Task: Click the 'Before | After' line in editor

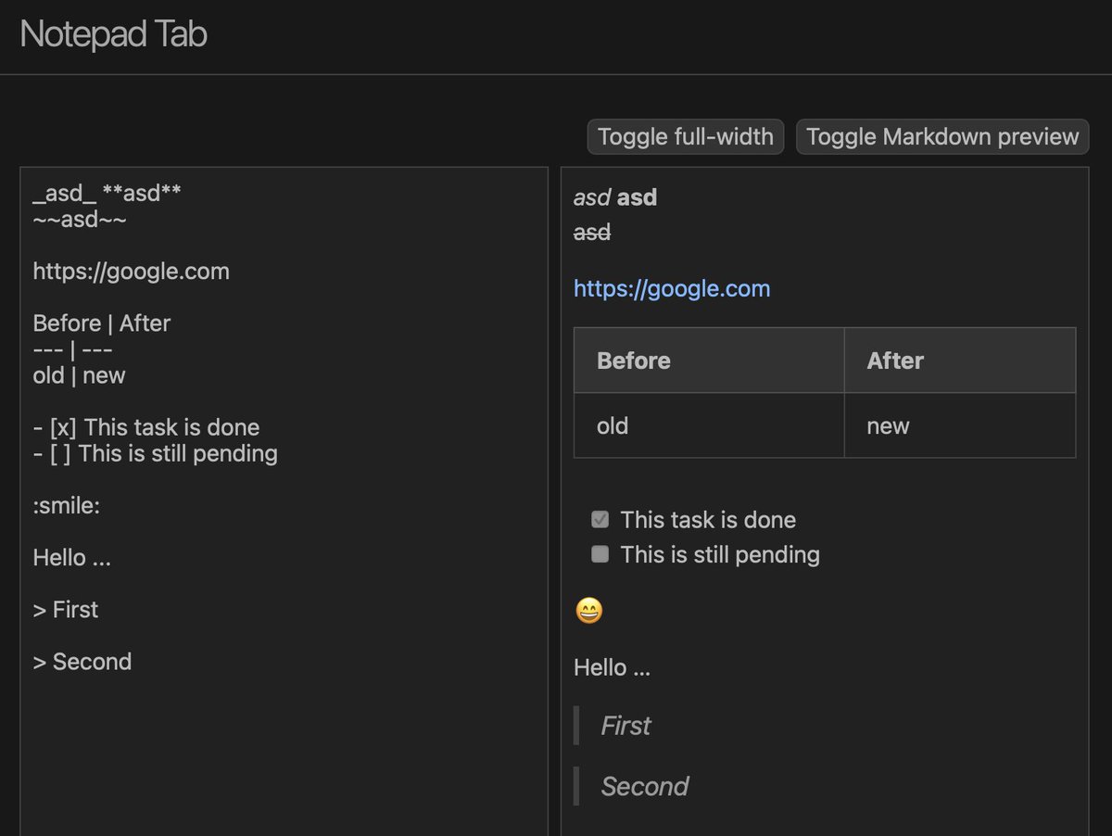Action: click(102, 323)
